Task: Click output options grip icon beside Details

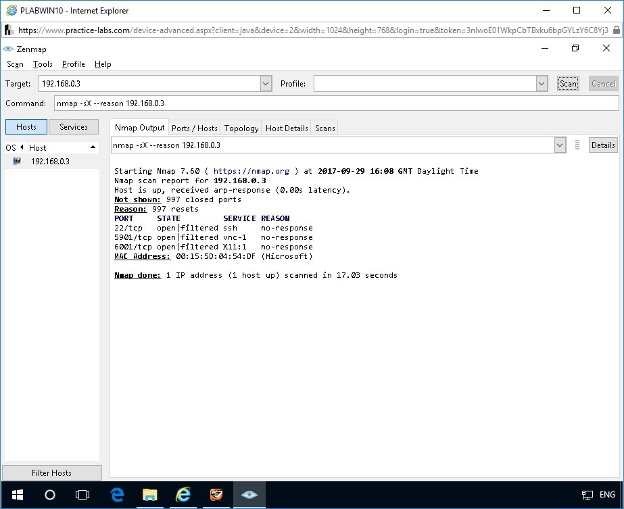Action: coord(577,145)
